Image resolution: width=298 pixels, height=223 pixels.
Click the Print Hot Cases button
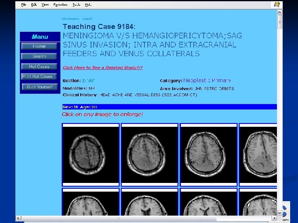pyautogui.click(x=39, y=76)
